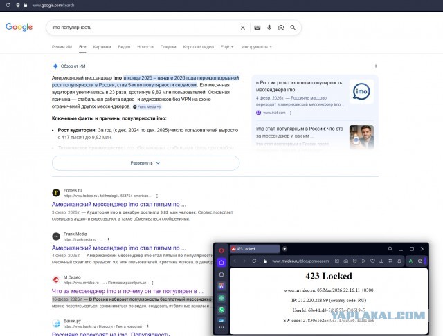Open the three-dot menu of the AI overview
Screen dimensions: 443x336
(x=376, y=66)
